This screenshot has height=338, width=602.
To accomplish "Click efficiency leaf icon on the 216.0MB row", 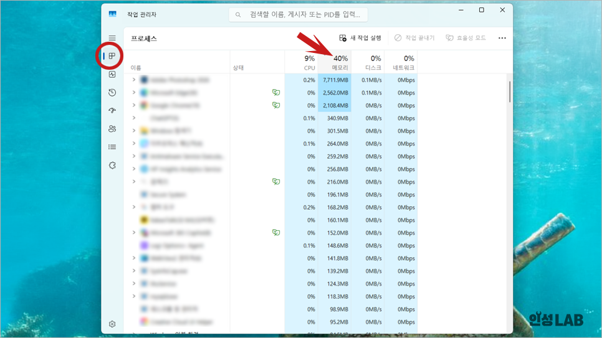I will 276,182.
